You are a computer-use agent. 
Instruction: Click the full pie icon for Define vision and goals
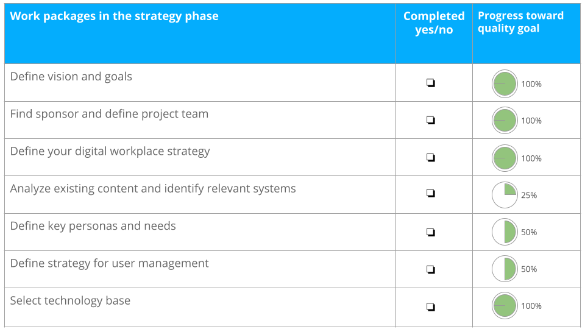[505, 84]
